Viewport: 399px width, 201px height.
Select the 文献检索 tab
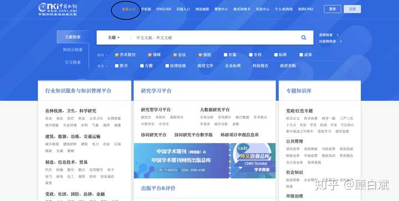coord(73,37)
